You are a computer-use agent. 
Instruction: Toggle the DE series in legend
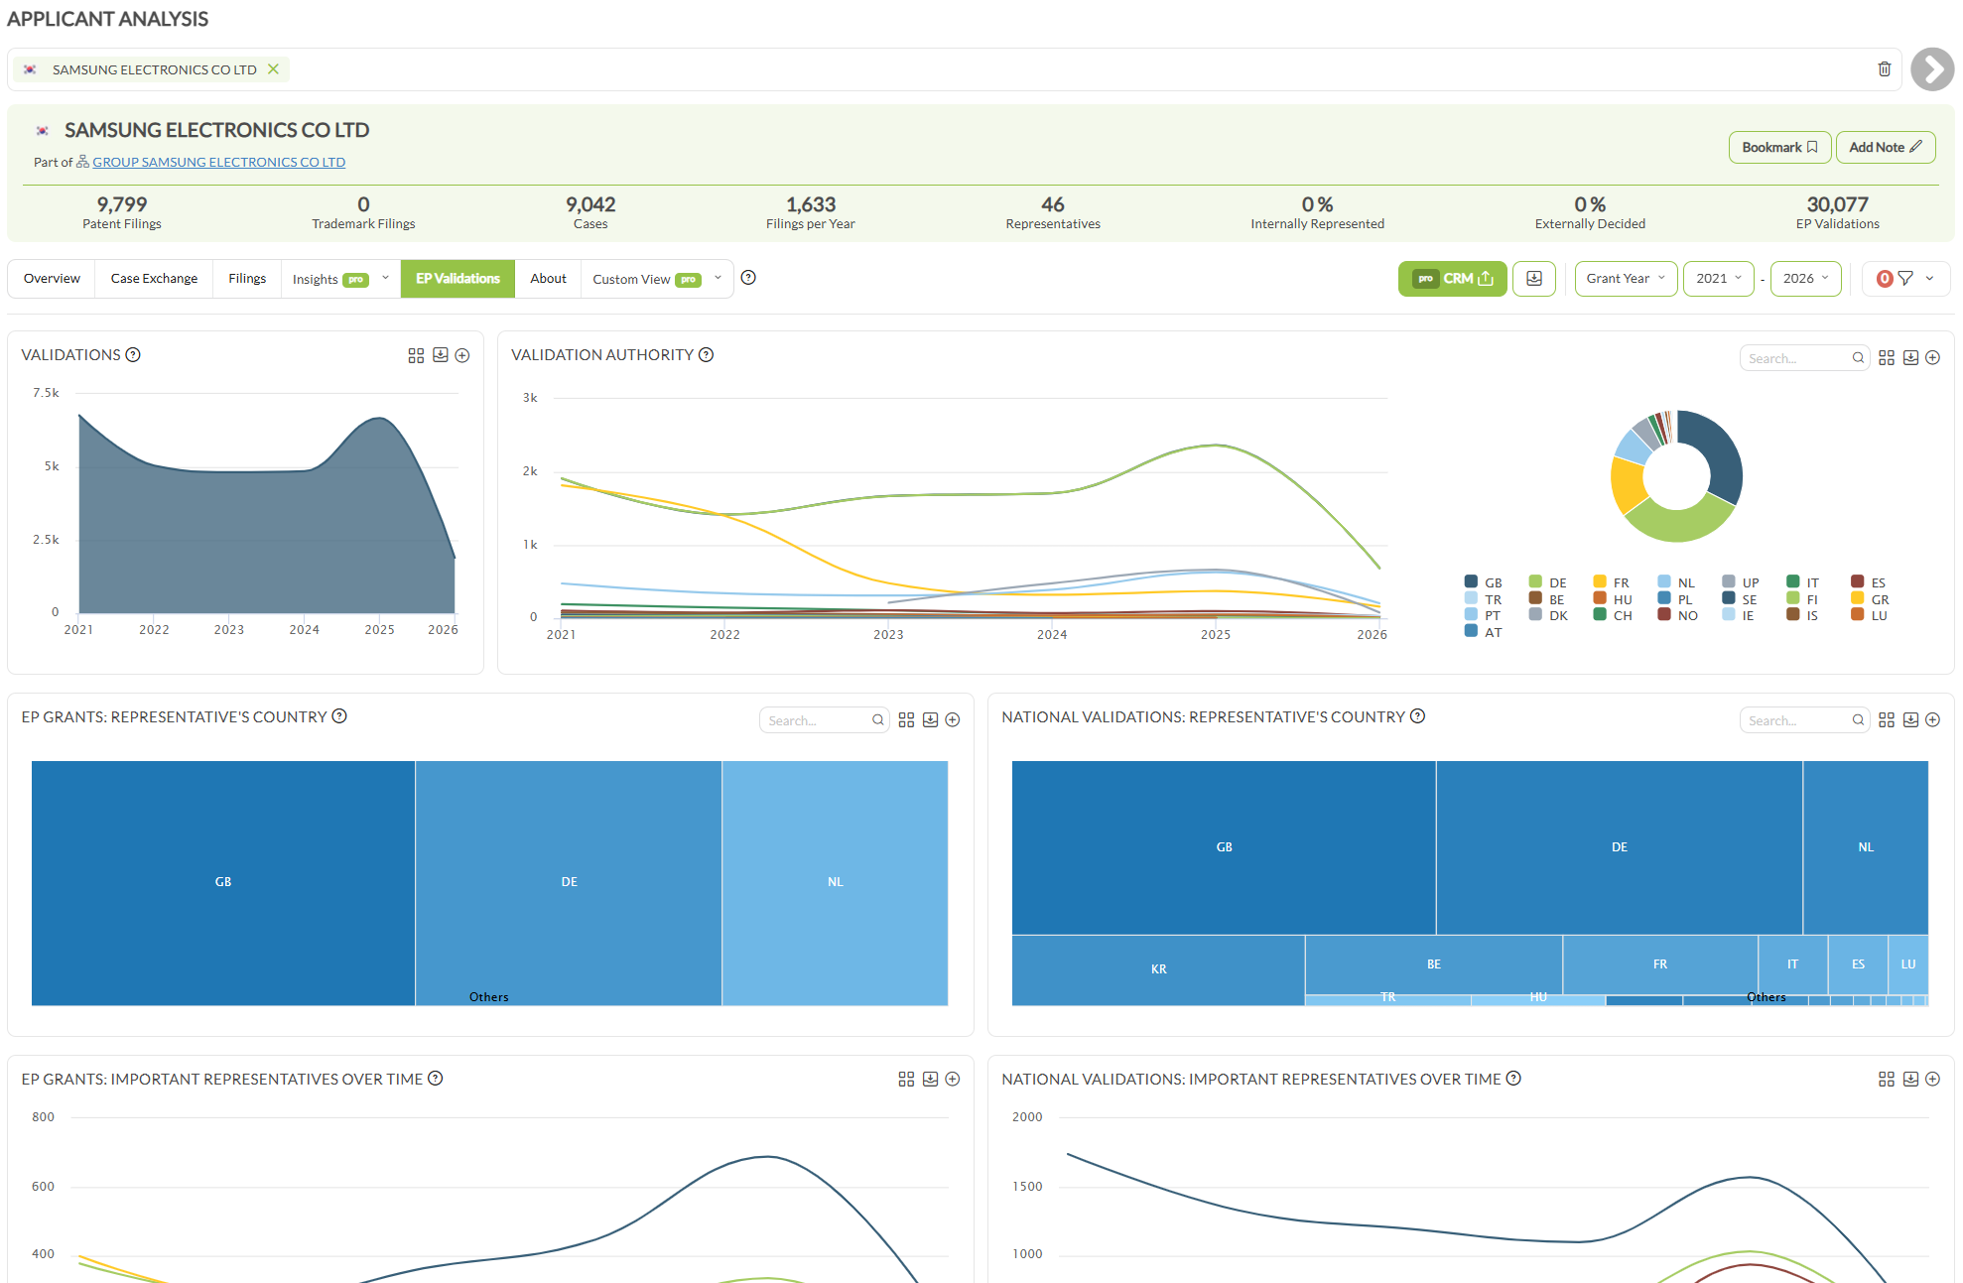[x=1548, y=582]
